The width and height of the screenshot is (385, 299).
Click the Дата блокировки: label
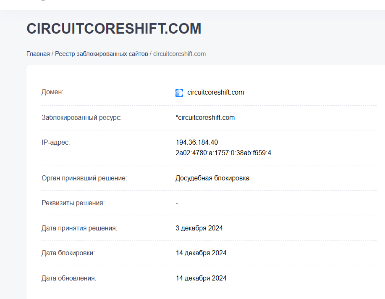tap(68, 253)
